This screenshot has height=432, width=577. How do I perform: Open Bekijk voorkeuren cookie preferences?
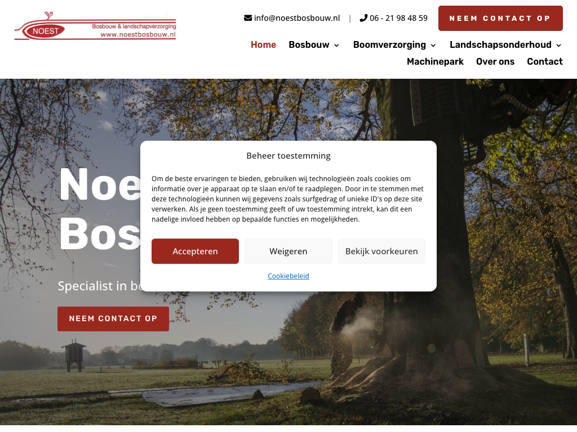point(381,251)
